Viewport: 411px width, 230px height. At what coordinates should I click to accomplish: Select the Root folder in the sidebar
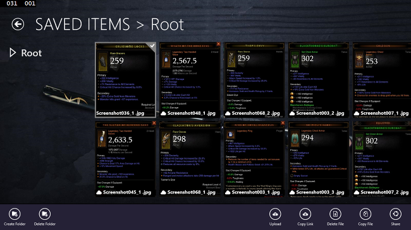tap(31, 53)
